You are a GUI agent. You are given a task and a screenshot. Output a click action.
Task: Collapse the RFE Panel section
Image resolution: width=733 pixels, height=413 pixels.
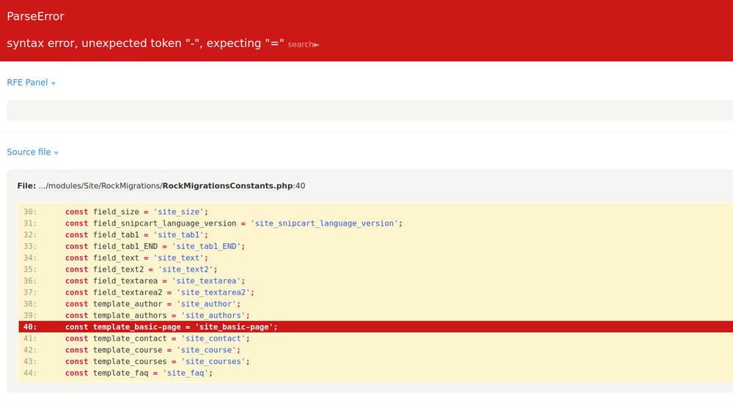(x=32, y=83)
